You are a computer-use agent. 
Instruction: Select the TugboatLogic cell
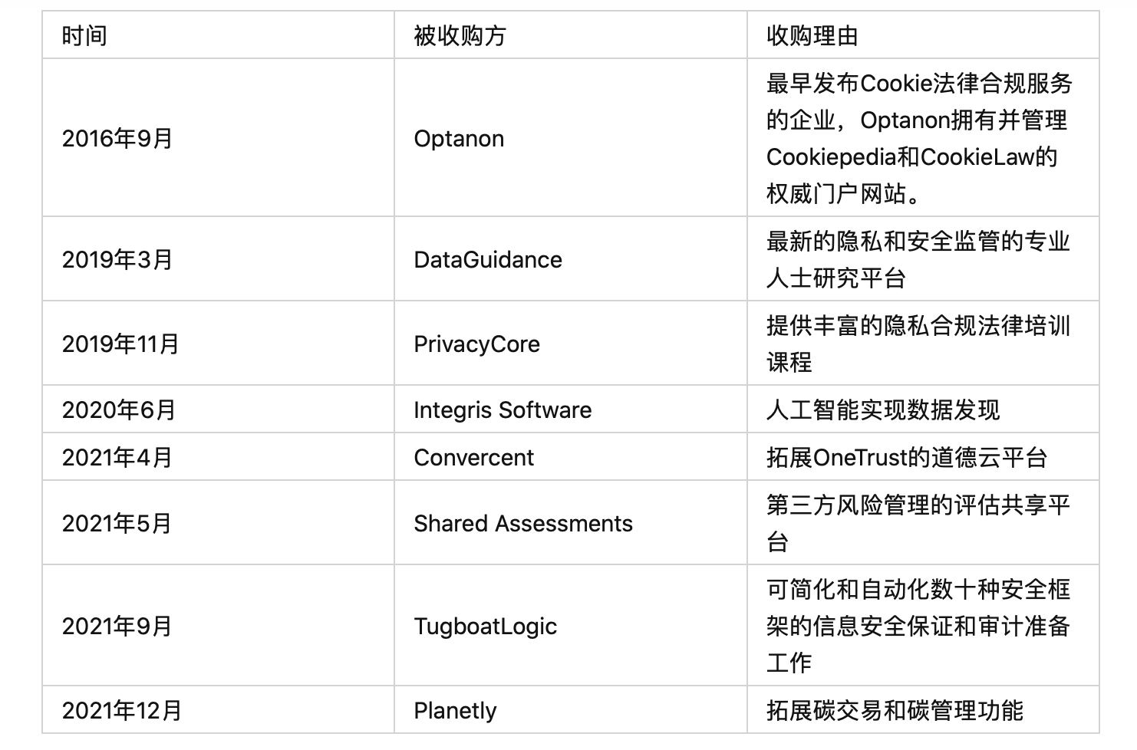tap(570, 626)
